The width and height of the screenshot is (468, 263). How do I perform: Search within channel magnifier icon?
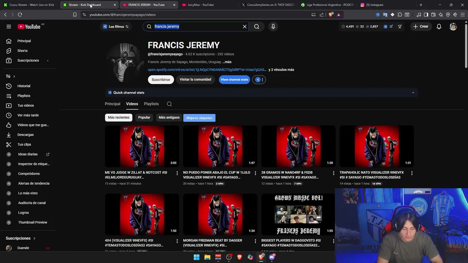[x=169, y=104]
